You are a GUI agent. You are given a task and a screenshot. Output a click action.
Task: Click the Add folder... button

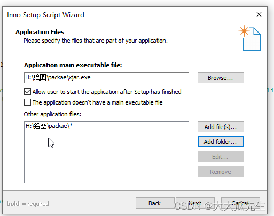point(221,142)
